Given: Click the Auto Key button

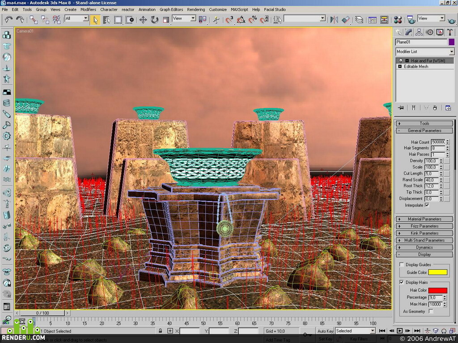Looking at the screenshot, I should [x=325, y=331].
